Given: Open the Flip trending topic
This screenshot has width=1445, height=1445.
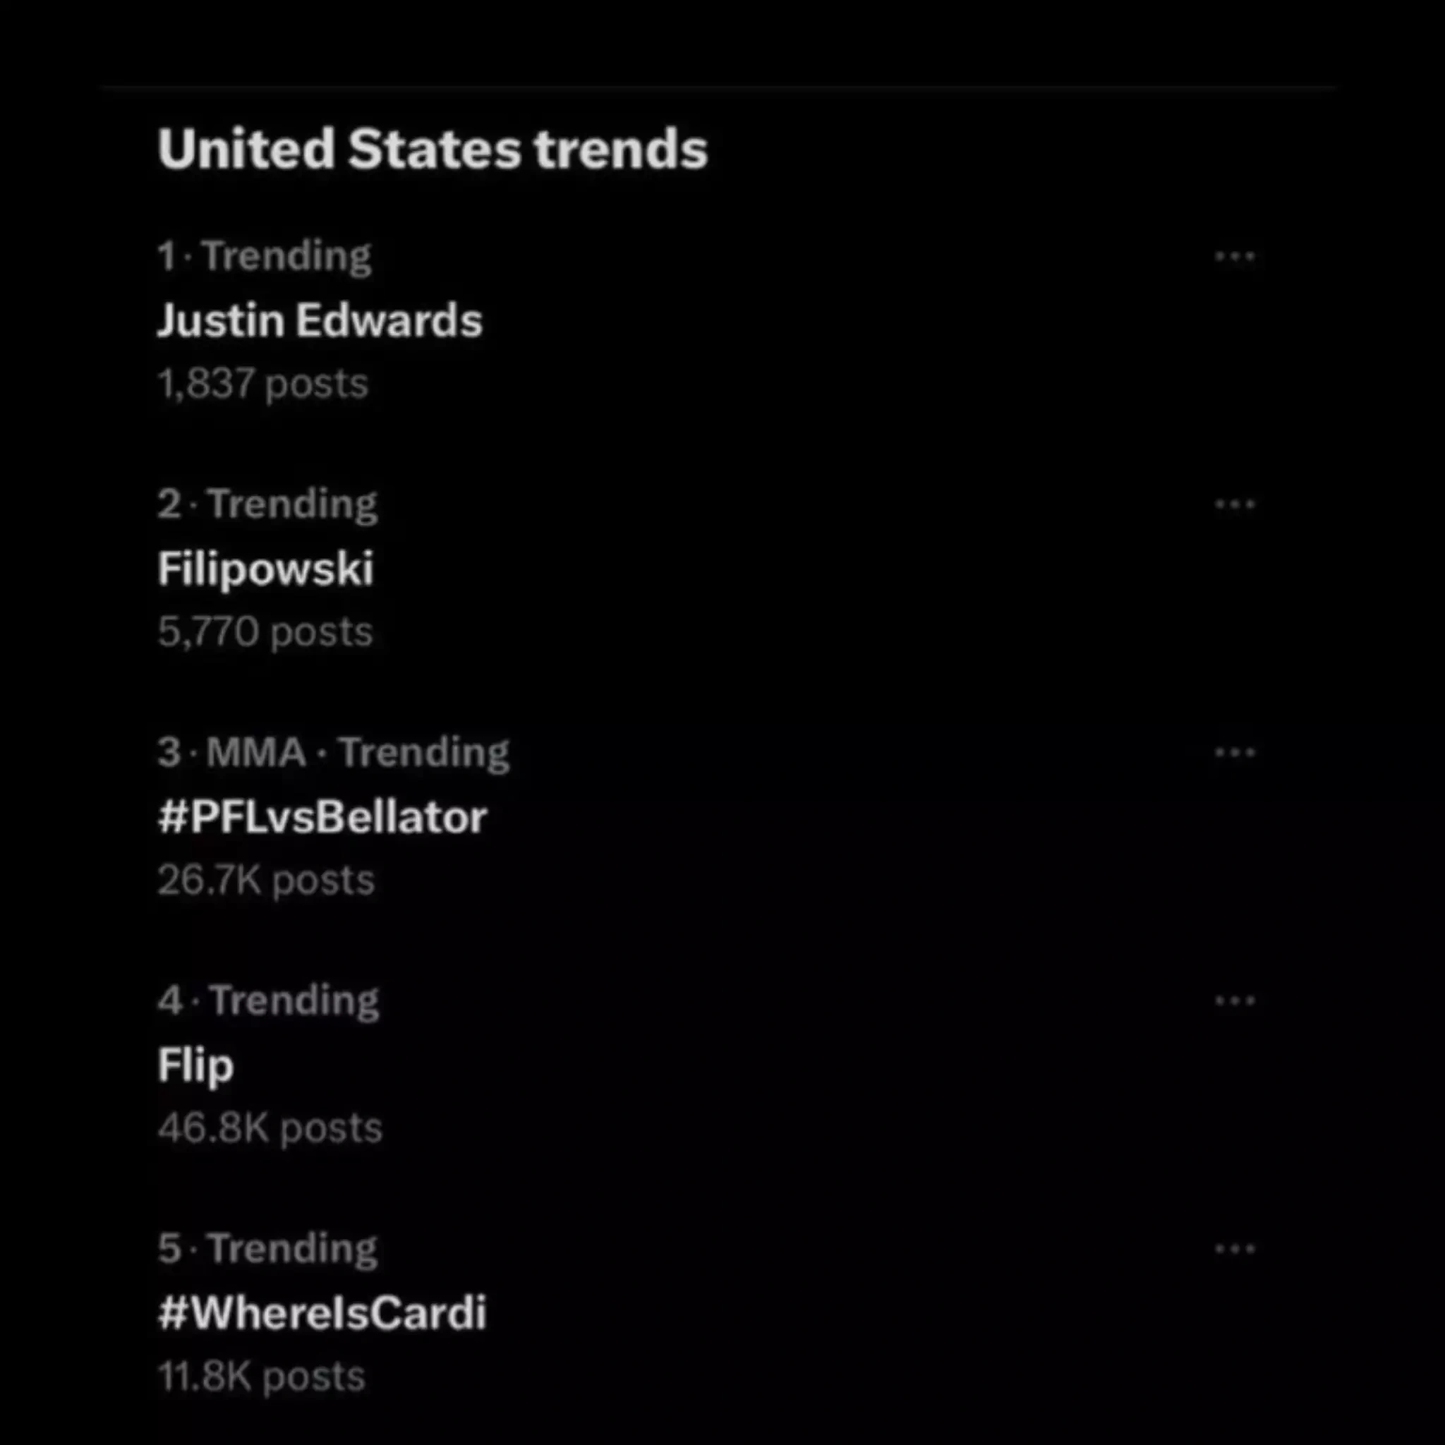Looking at the screenshot, I should pyautogui.click(x=196, y=1065).
